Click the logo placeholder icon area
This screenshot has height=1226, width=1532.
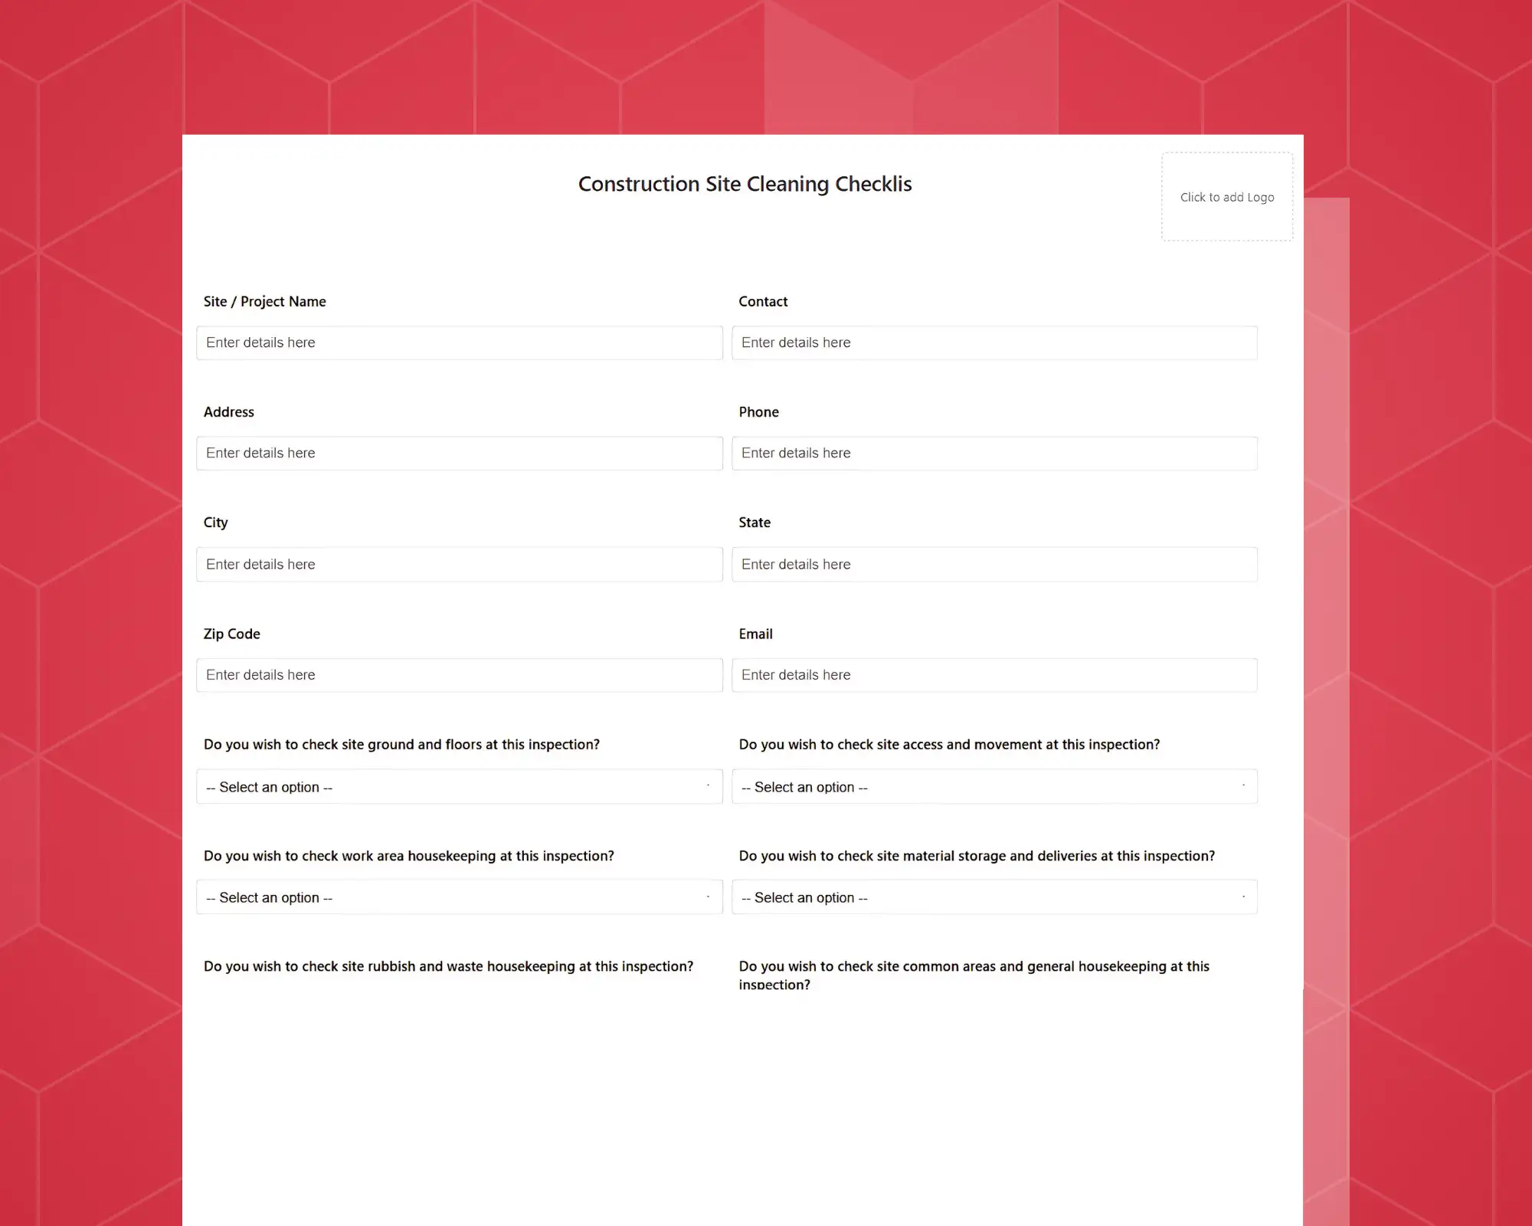pyautogui.click(x=1227, y=195)
